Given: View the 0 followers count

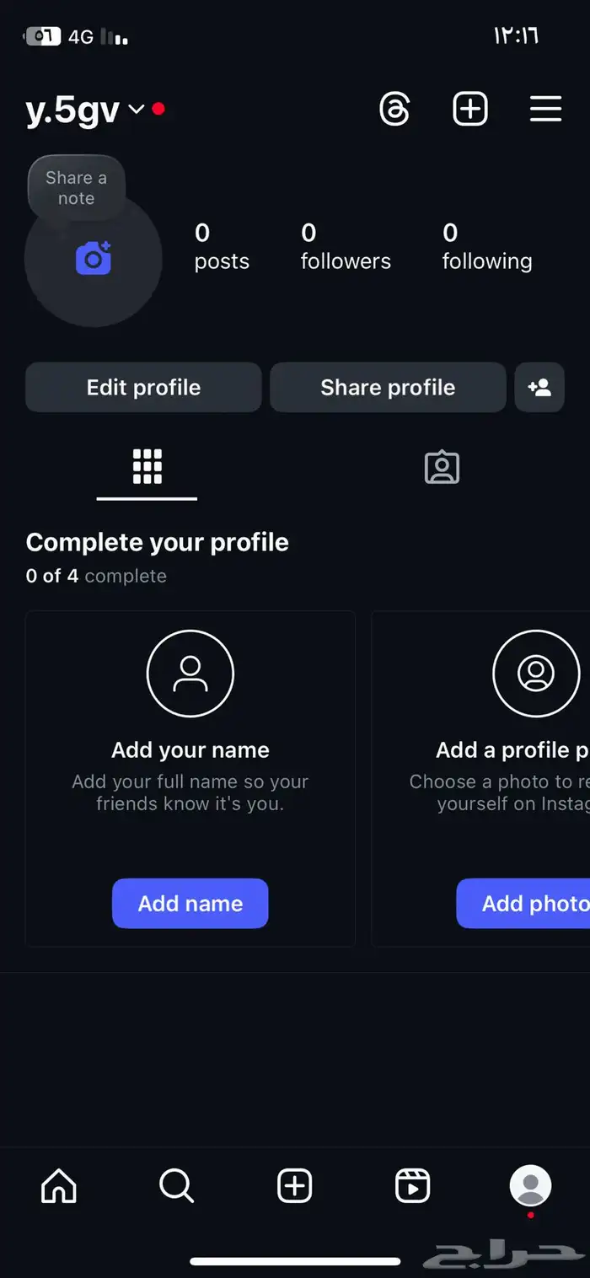Looking at the screenshot, I should [346, 246].
